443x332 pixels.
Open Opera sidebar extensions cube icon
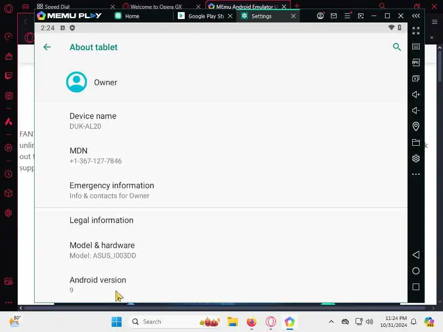coord(9,193)
